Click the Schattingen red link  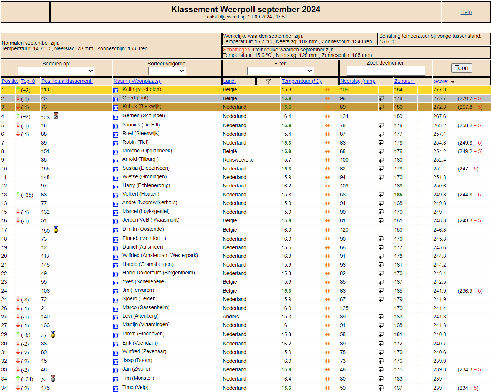click(x=237, y=50)
